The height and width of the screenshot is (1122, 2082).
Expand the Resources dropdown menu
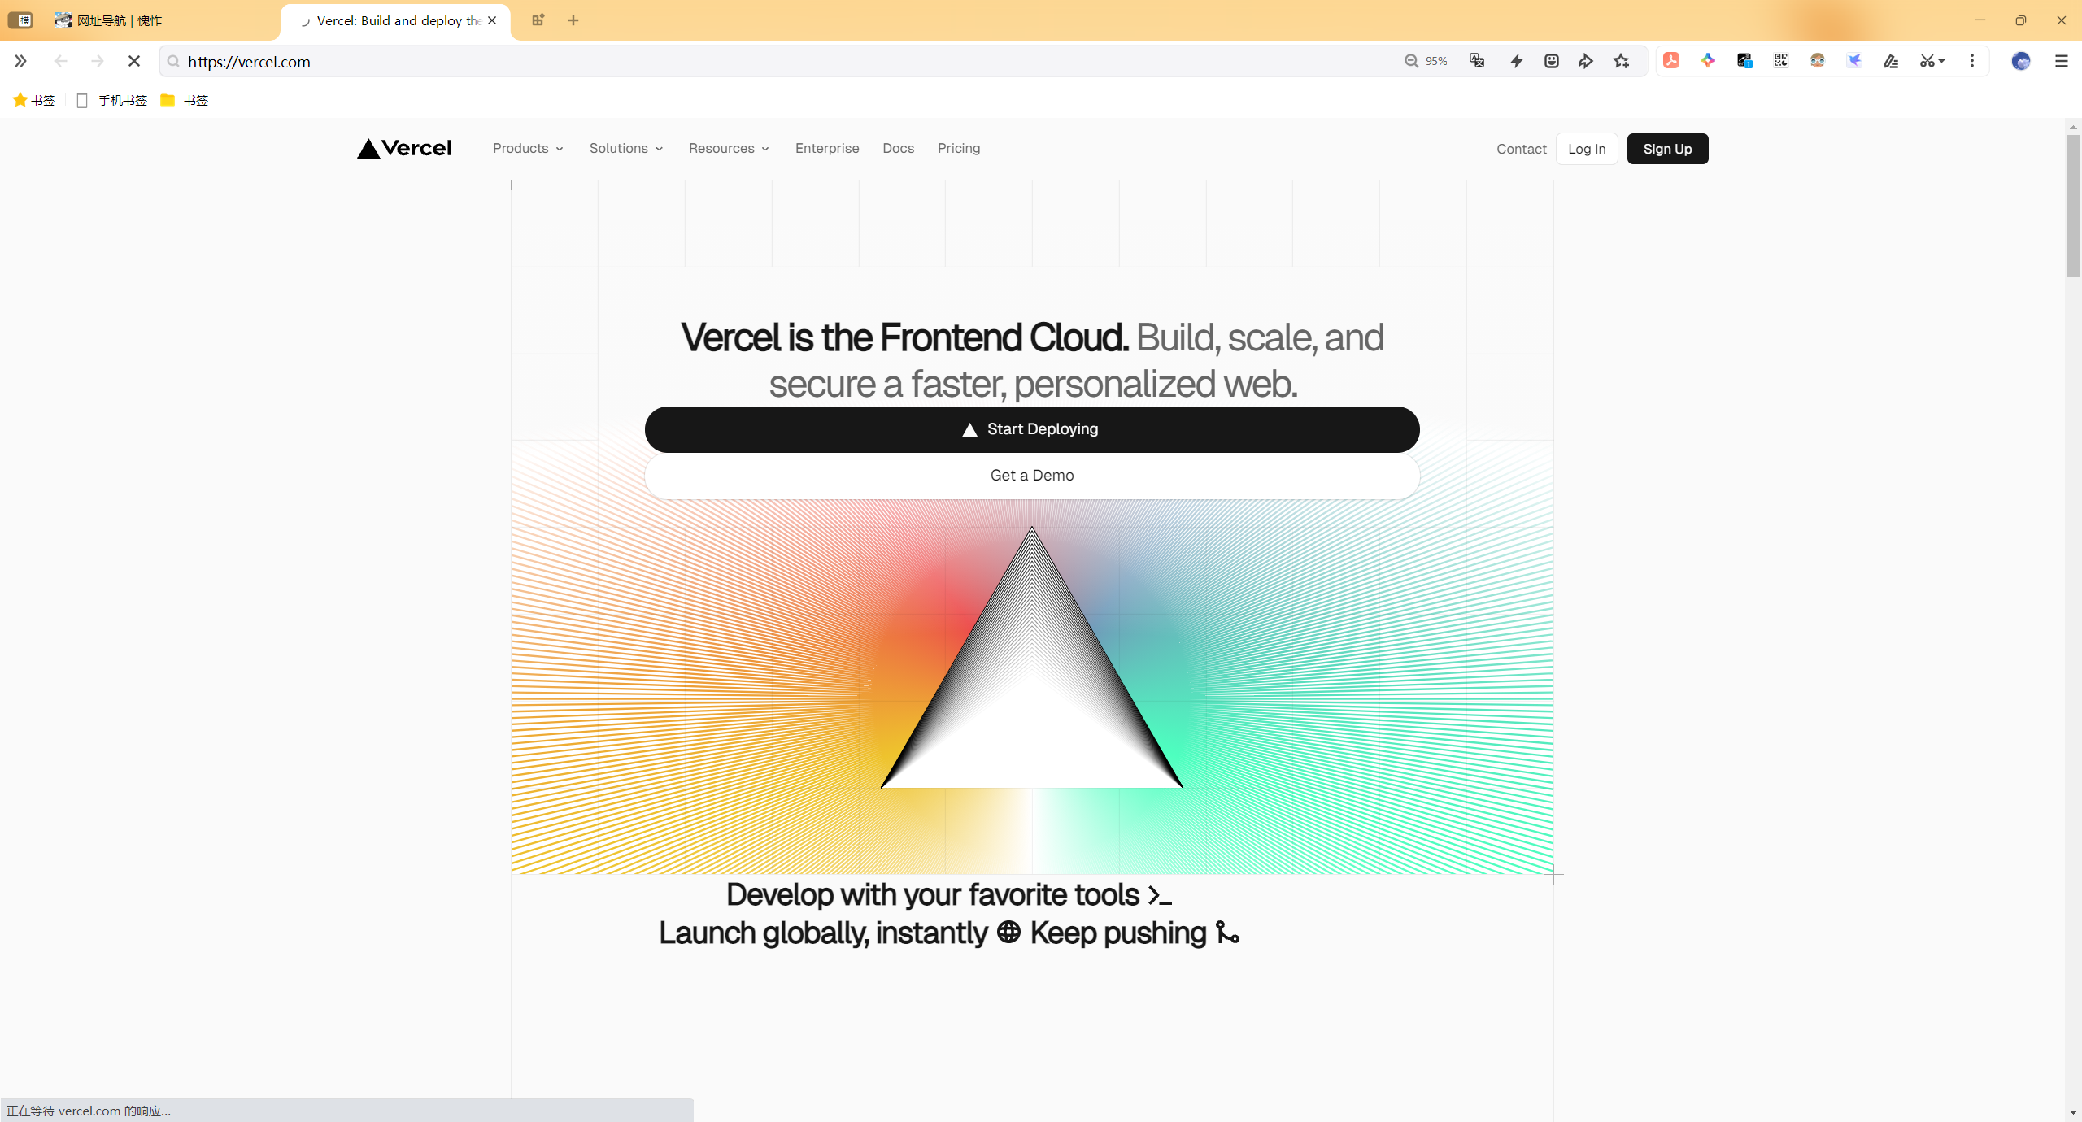point(729,149)
